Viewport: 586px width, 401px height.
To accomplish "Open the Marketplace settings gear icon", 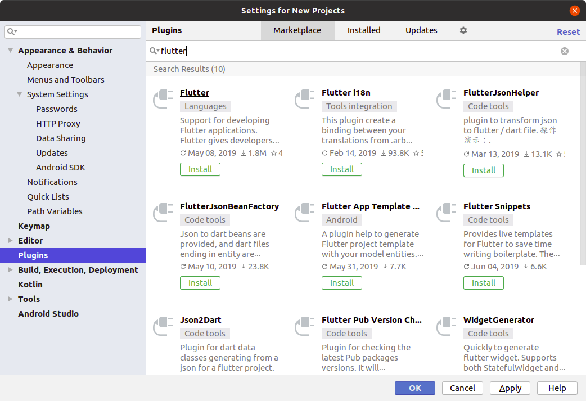I will 463,30.
